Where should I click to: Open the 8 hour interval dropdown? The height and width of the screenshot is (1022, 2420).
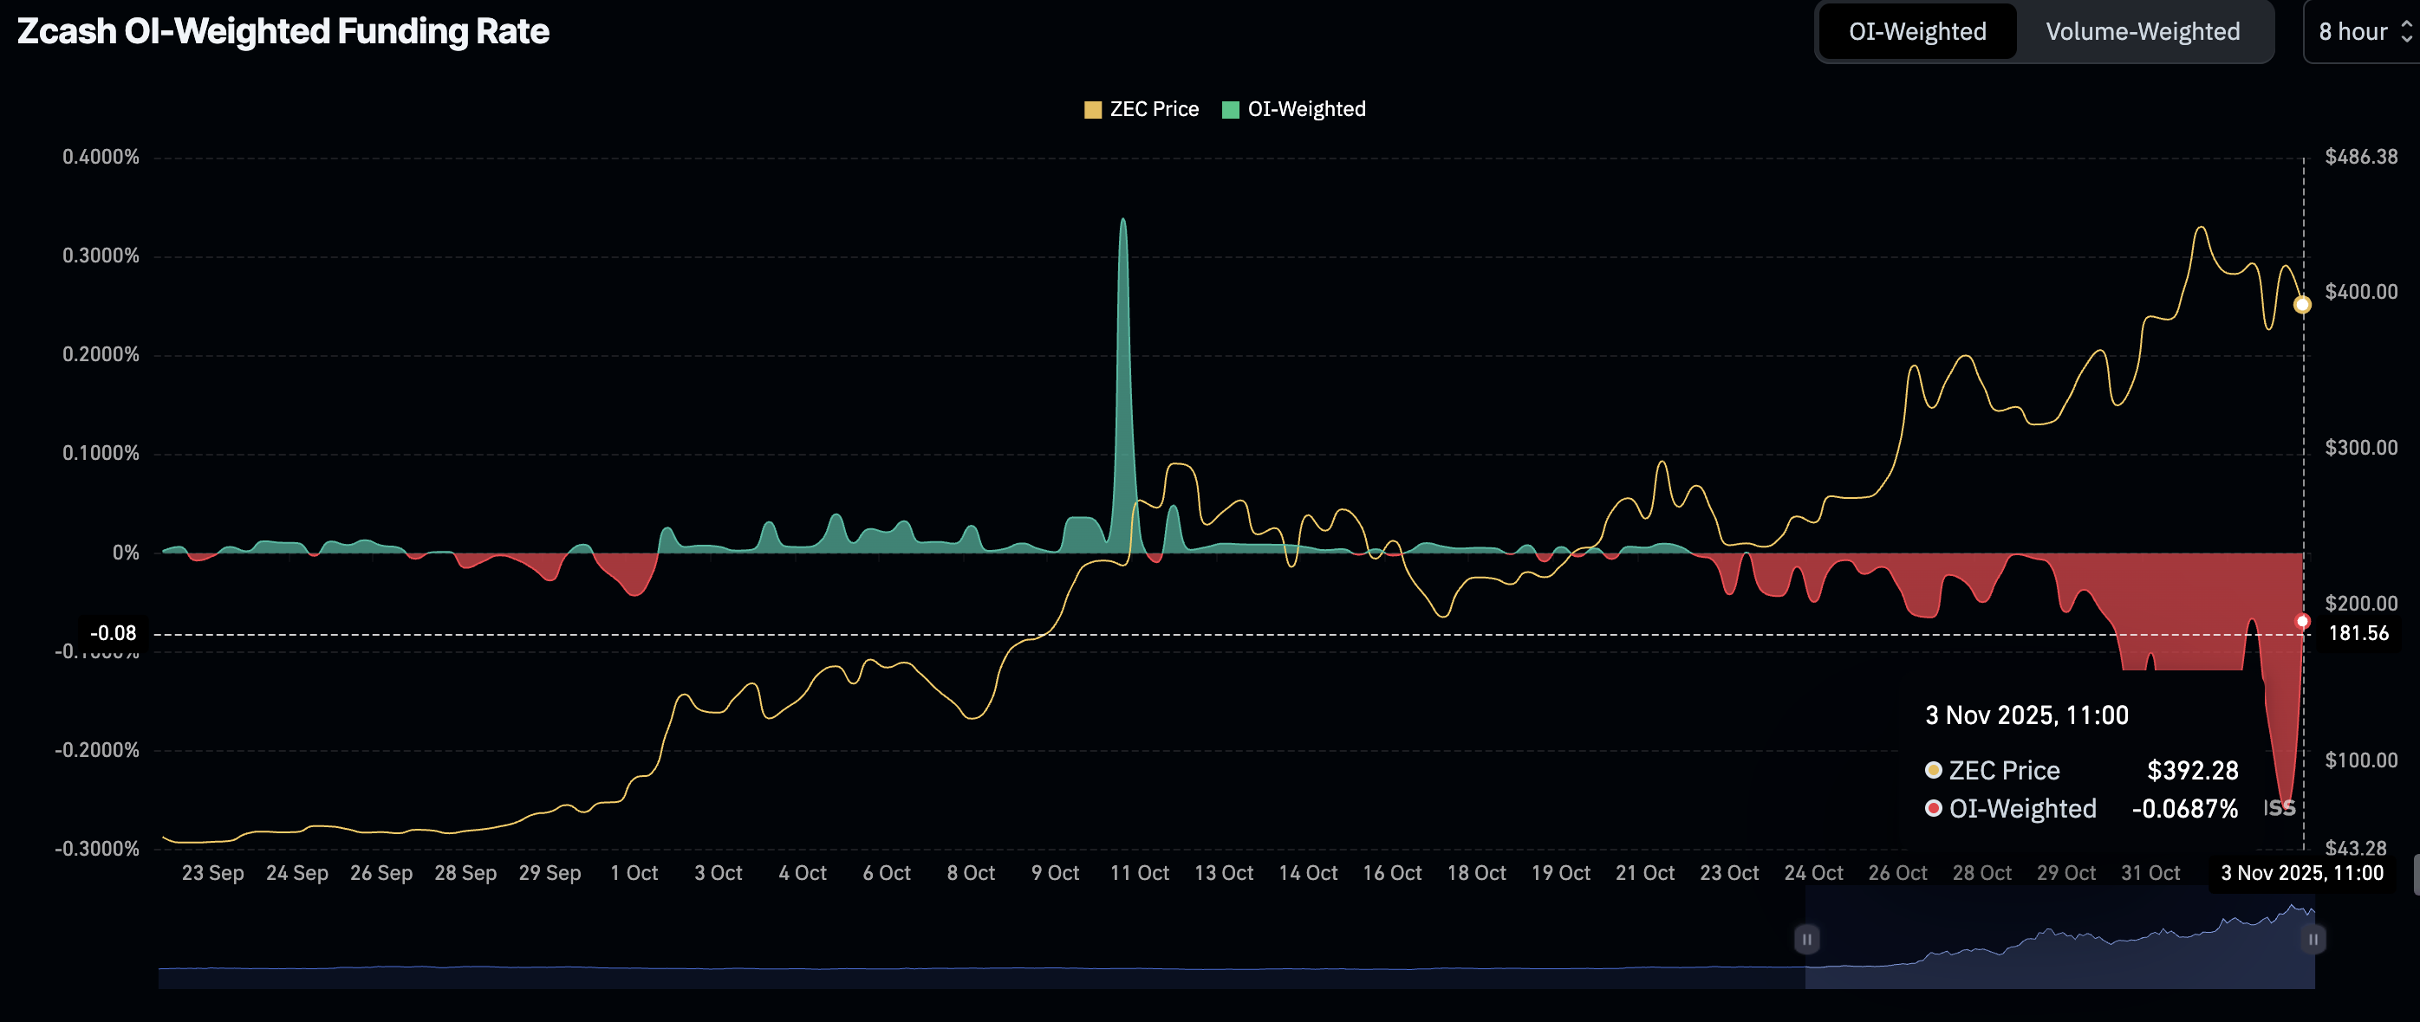[2353, 32]
